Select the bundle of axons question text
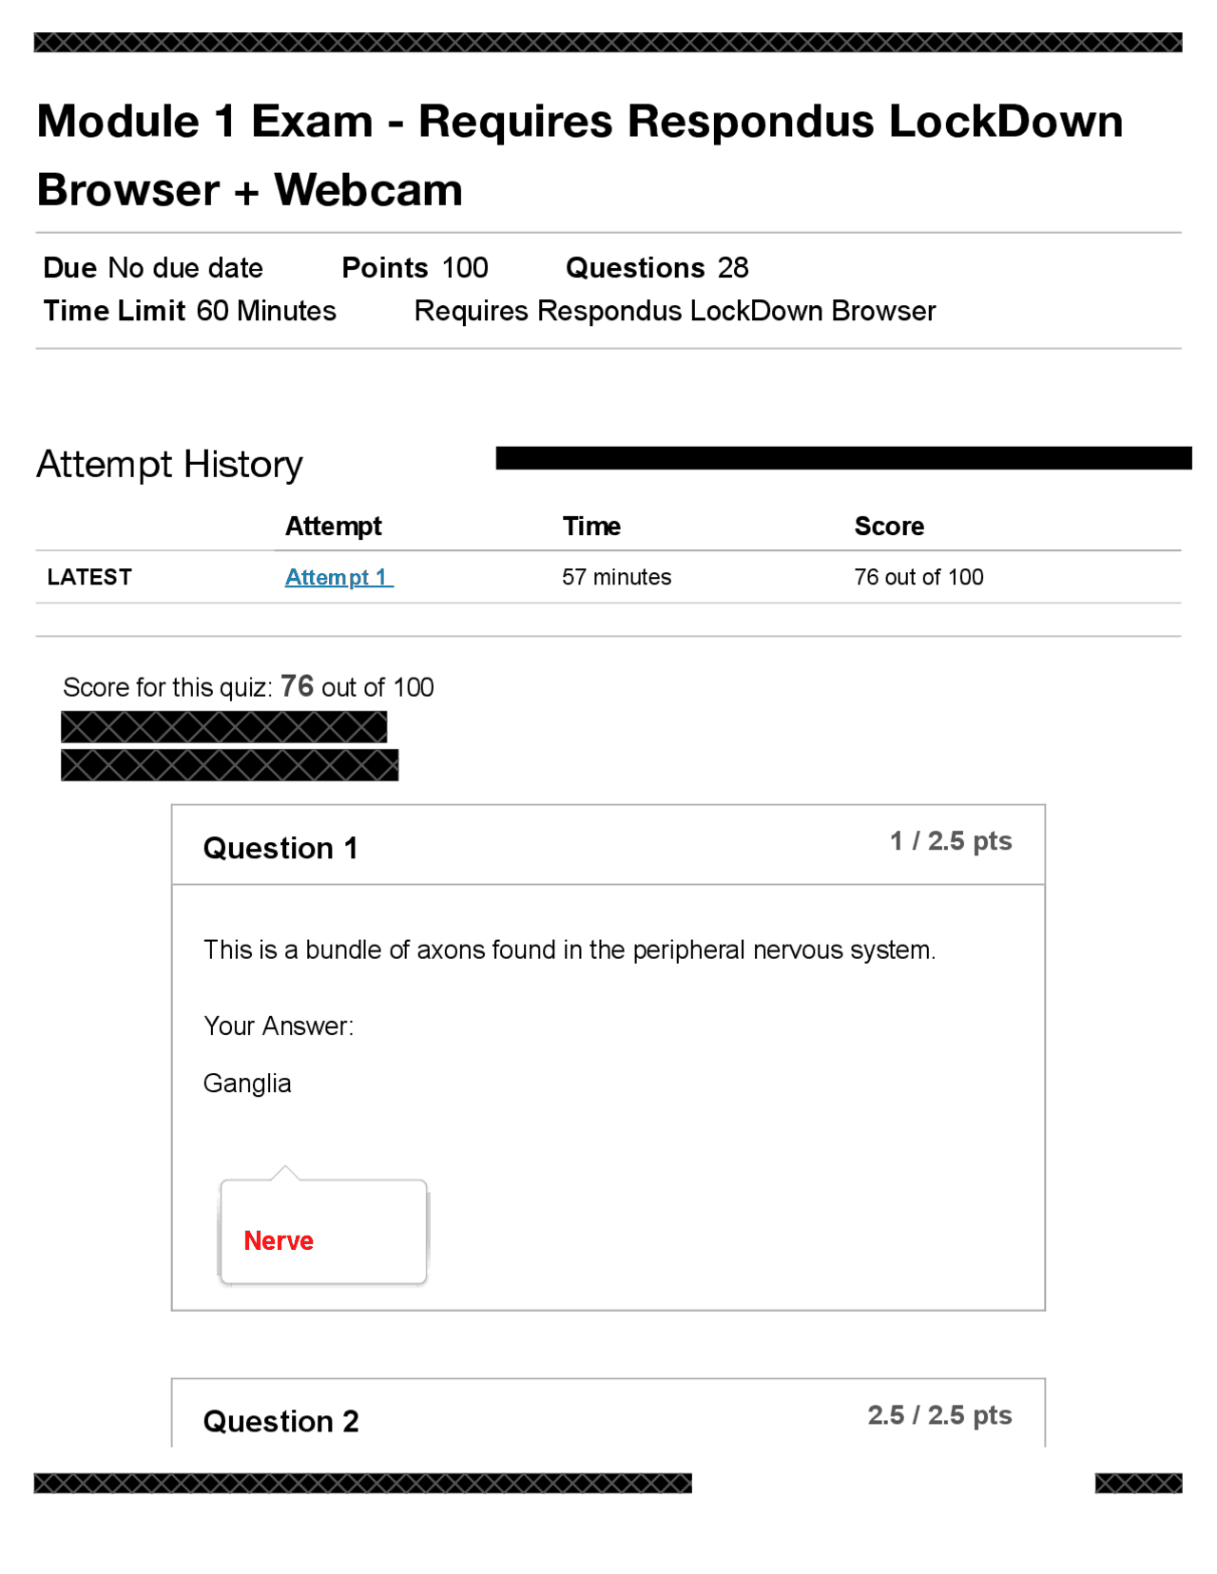 (569, 950)
